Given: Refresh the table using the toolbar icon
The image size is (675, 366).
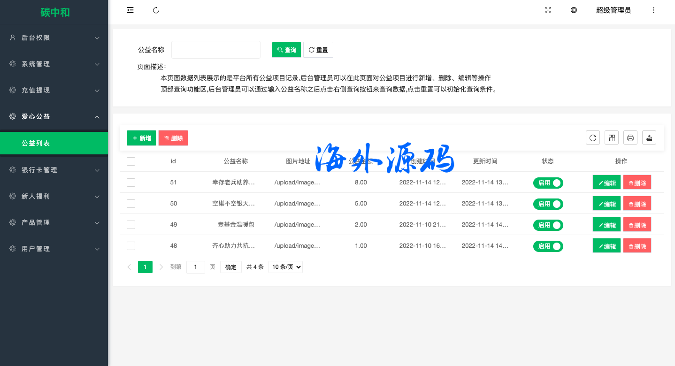Looking at the screenshot, I should (593, 137).
